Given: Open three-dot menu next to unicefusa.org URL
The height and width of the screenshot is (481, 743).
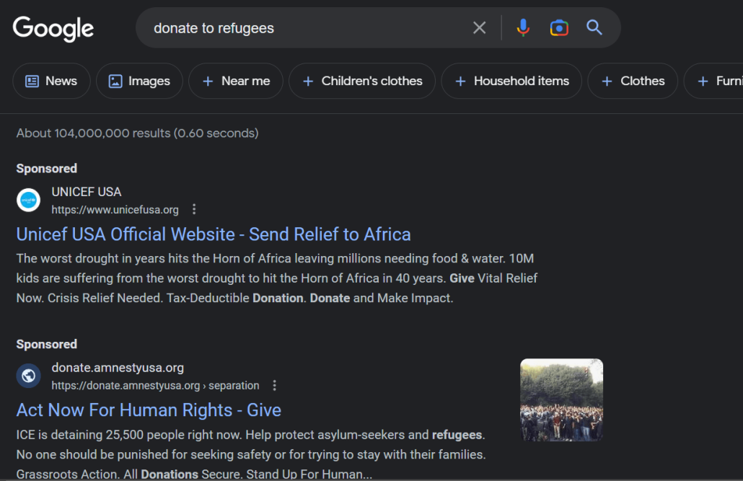Looking at the screenshot, I should pyautogui.click(x=194, y=209).
